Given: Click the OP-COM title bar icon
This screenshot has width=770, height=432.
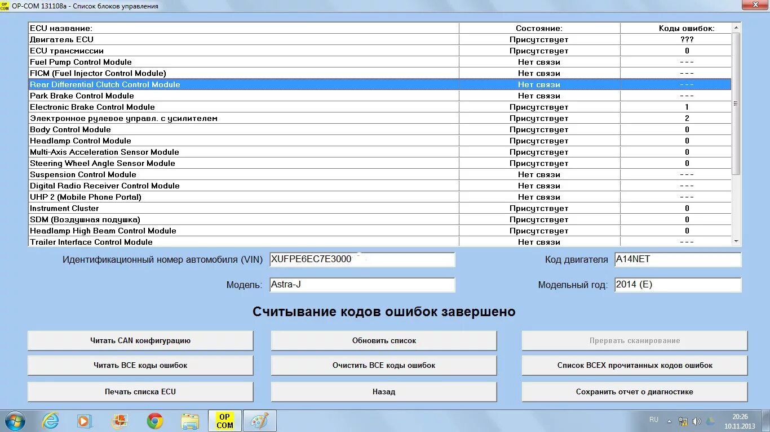Looking at the screenshot, I should [x=5, y=6].
